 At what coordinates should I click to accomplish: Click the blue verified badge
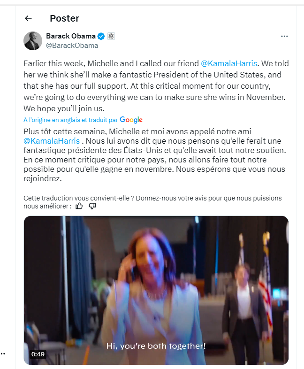[x=101, y=36]
